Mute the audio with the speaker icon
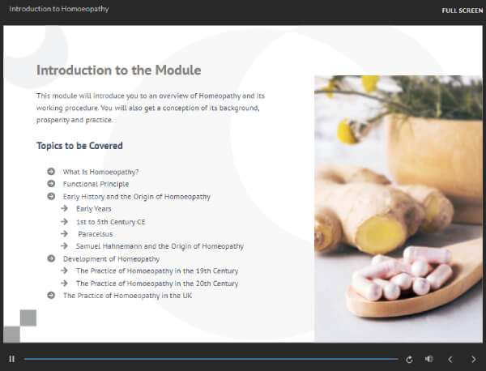486x371 pixels. coord(428,359)
